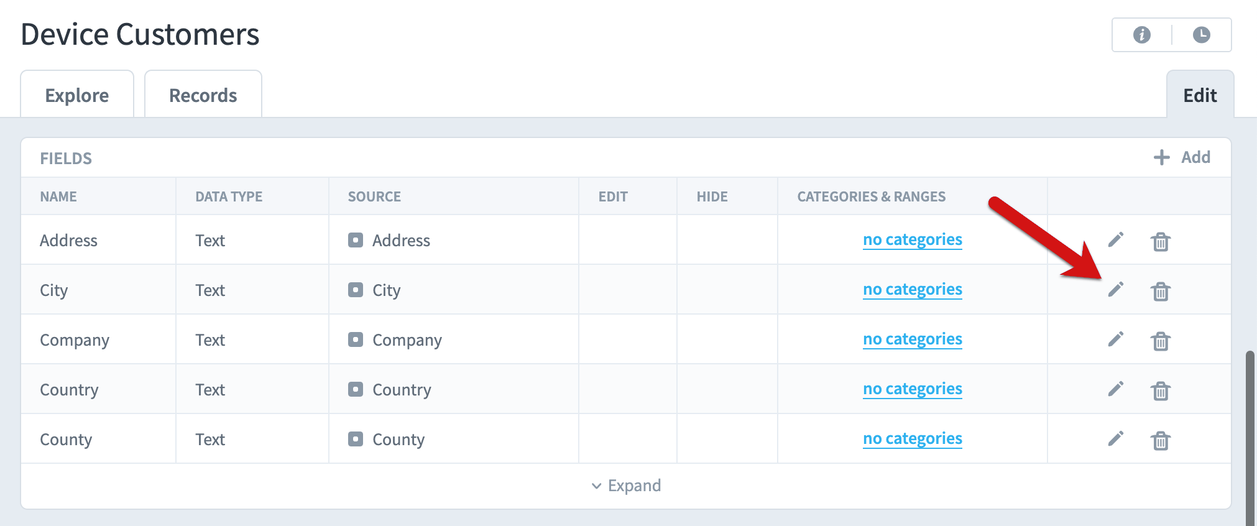Image resolution: width=1257 pixels, height=526 pixels.
Task: Add a new field with Add button
Action: coord(1182,157)
